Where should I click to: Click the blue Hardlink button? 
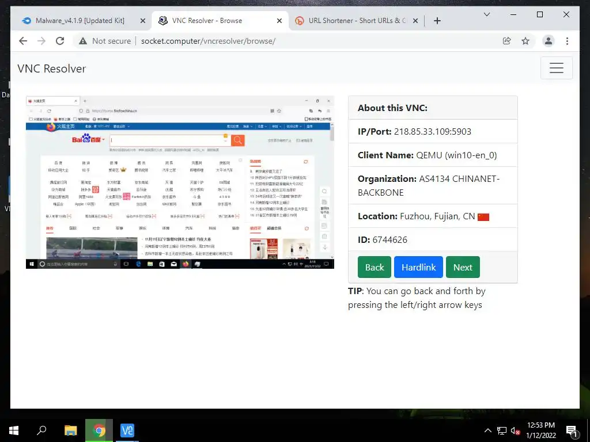418,267
